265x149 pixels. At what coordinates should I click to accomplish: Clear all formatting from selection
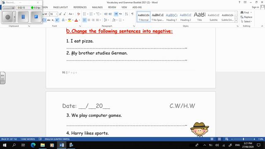[78, 14]
